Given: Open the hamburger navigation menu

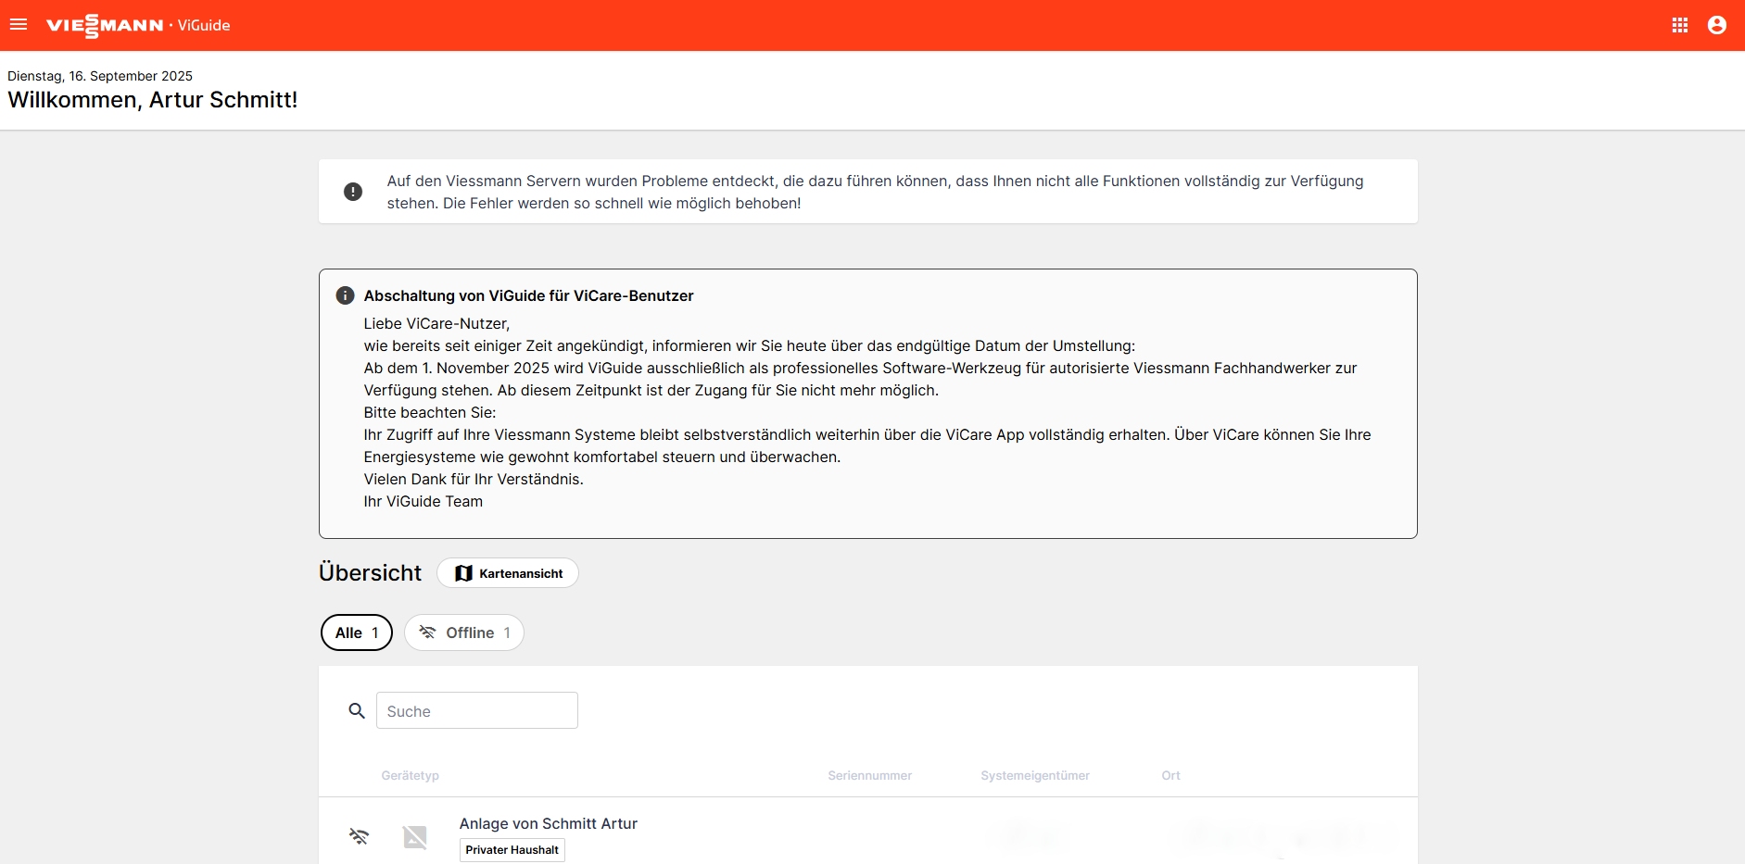Looking at the screenshot, I should [x=19, y=25].
